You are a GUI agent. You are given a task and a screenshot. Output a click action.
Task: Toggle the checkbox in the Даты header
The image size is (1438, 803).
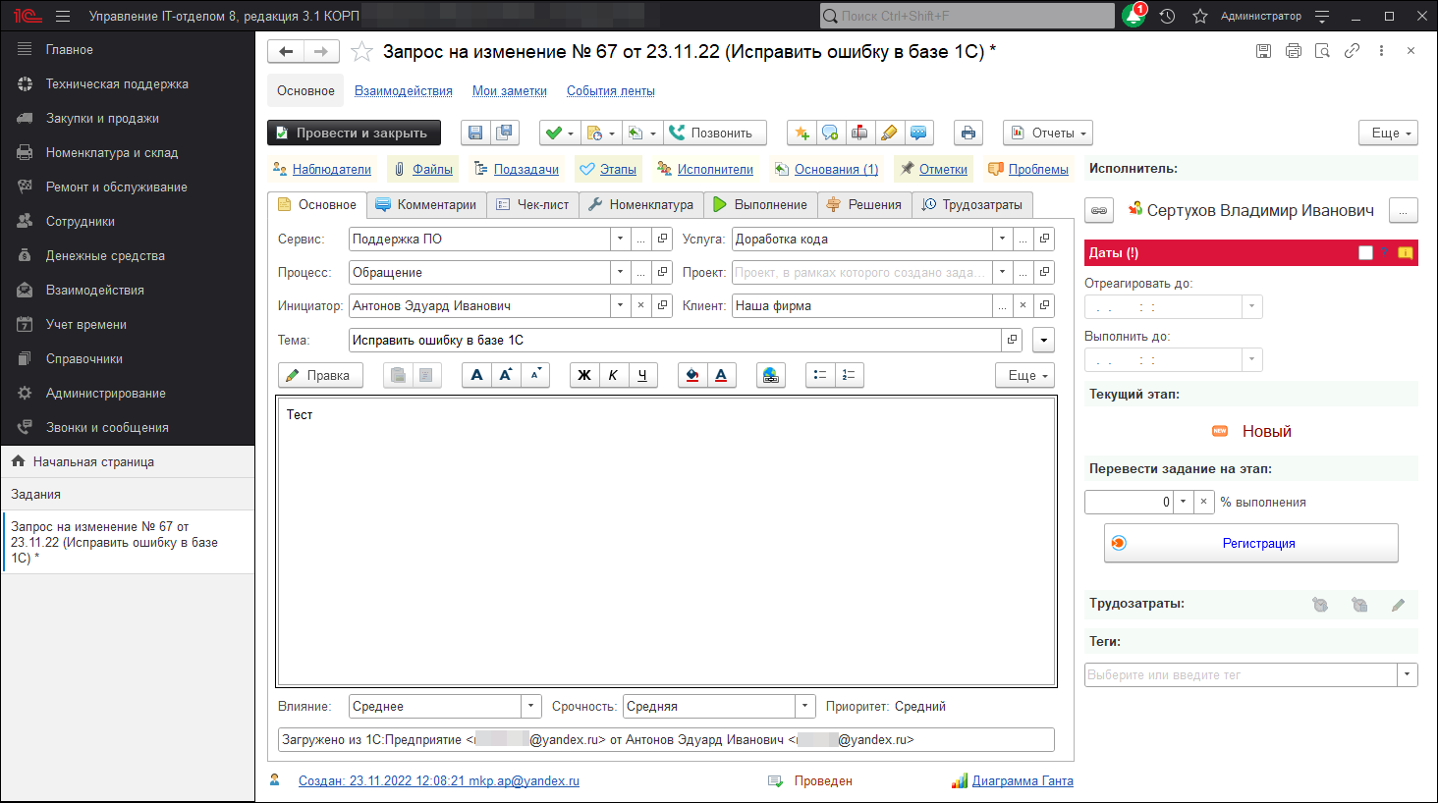(1365, 253)
